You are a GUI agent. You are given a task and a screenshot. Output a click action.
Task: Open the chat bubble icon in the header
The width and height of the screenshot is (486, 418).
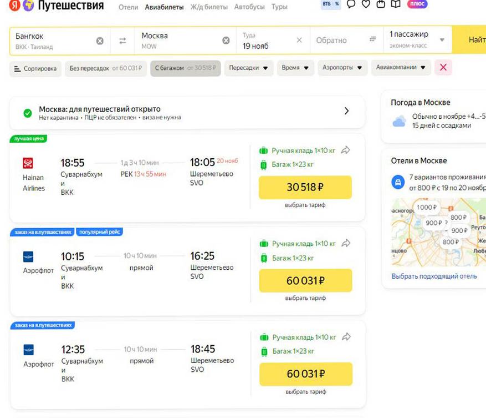pyautogui.click(x=351, y=4)
